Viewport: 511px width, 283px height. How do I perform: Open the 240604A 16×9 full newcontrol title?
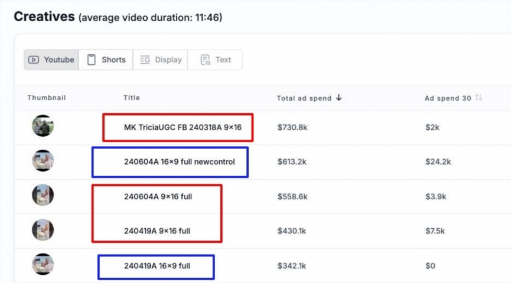coord(180,162)
